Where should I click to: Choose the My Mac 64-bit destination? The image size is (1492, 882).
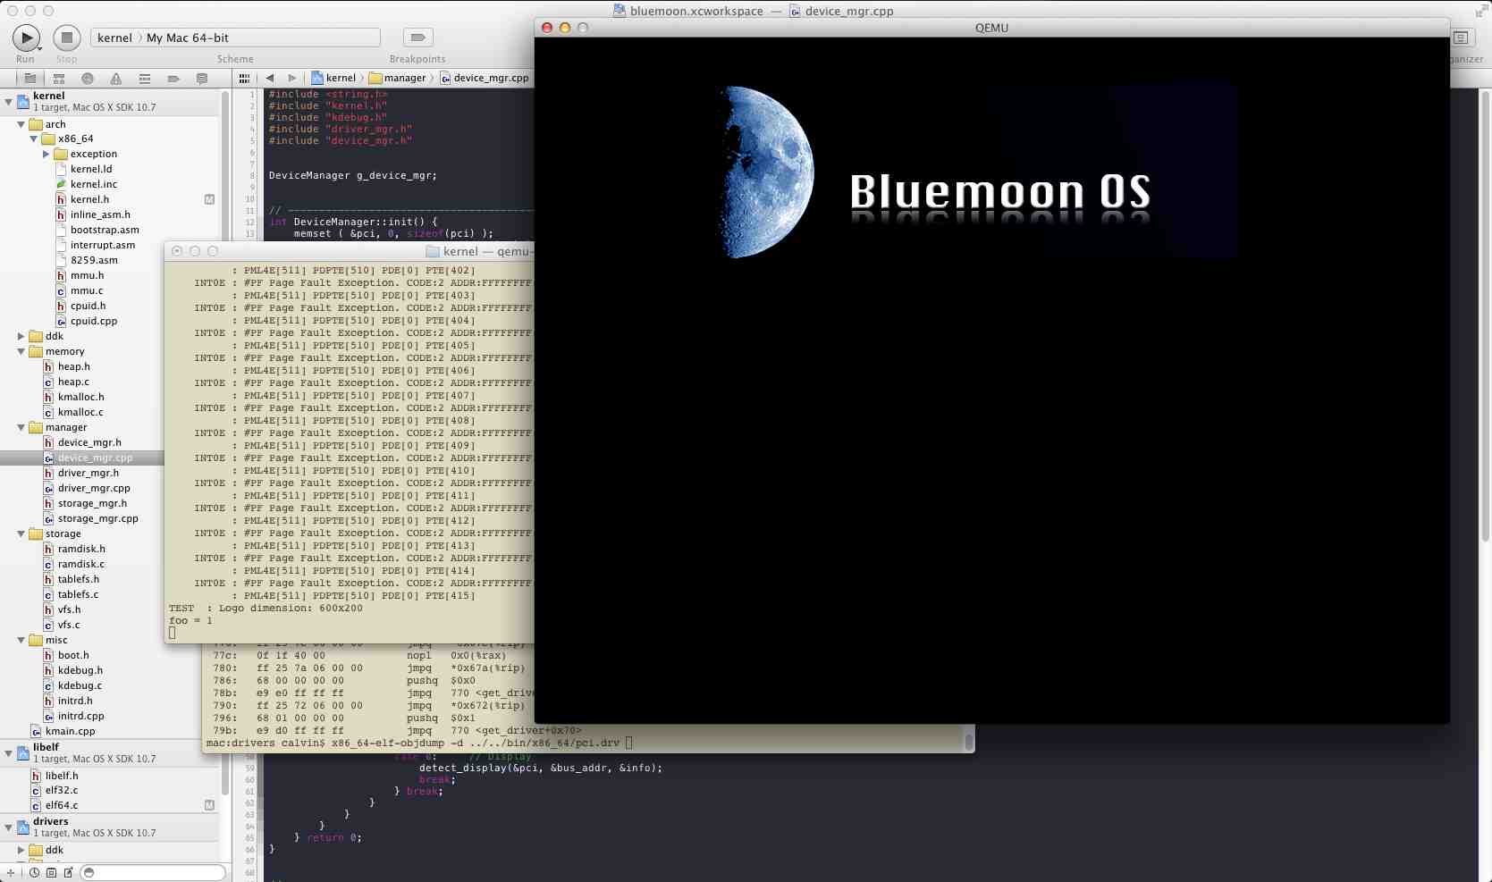[x=188, y=38]
